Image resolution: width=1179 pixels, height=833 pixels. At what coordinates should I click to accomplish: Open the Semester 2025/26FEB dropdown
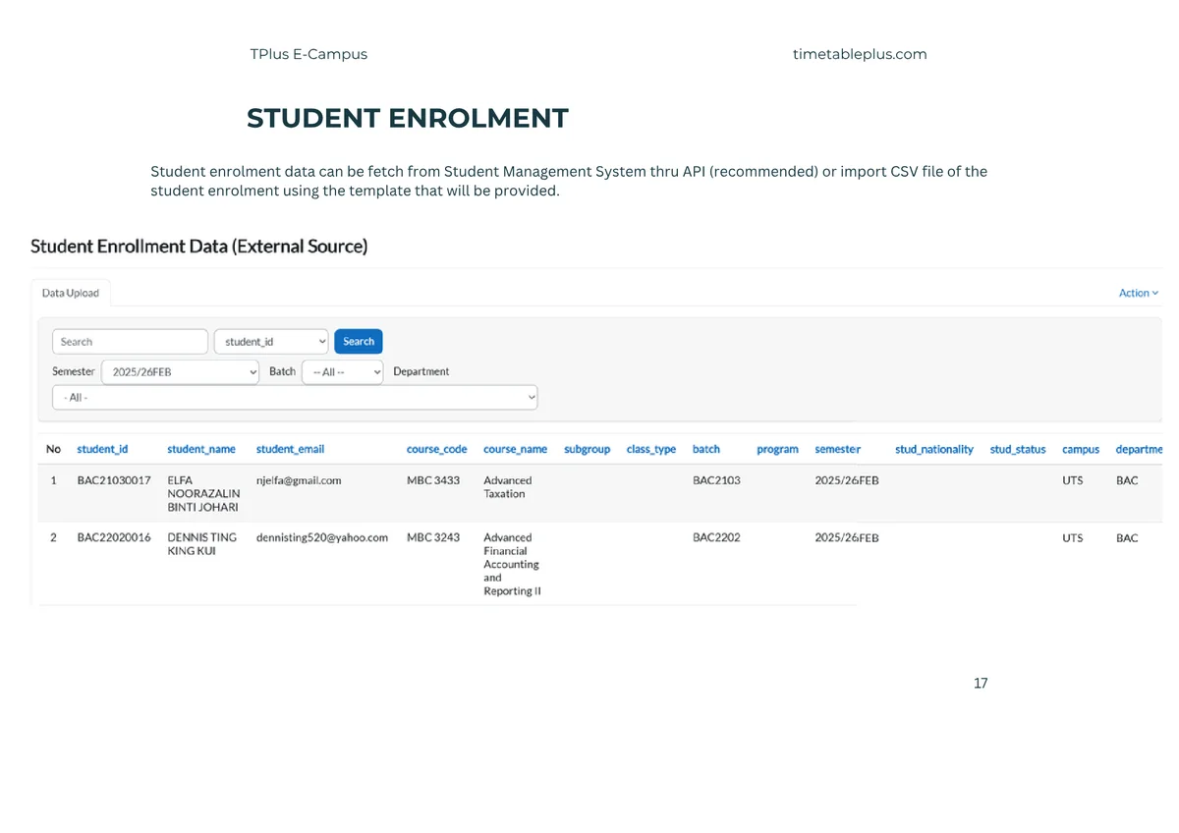[181, 372]
